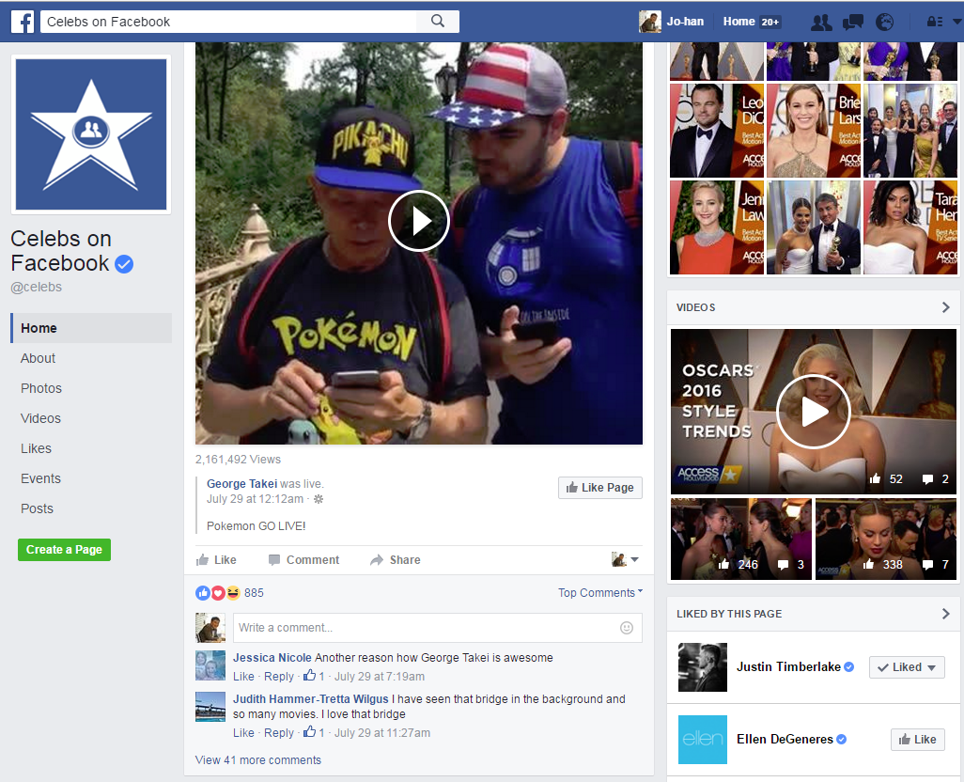964x782 pixels.
Task: Click the Create a Page button
Action: click(65, 550)
